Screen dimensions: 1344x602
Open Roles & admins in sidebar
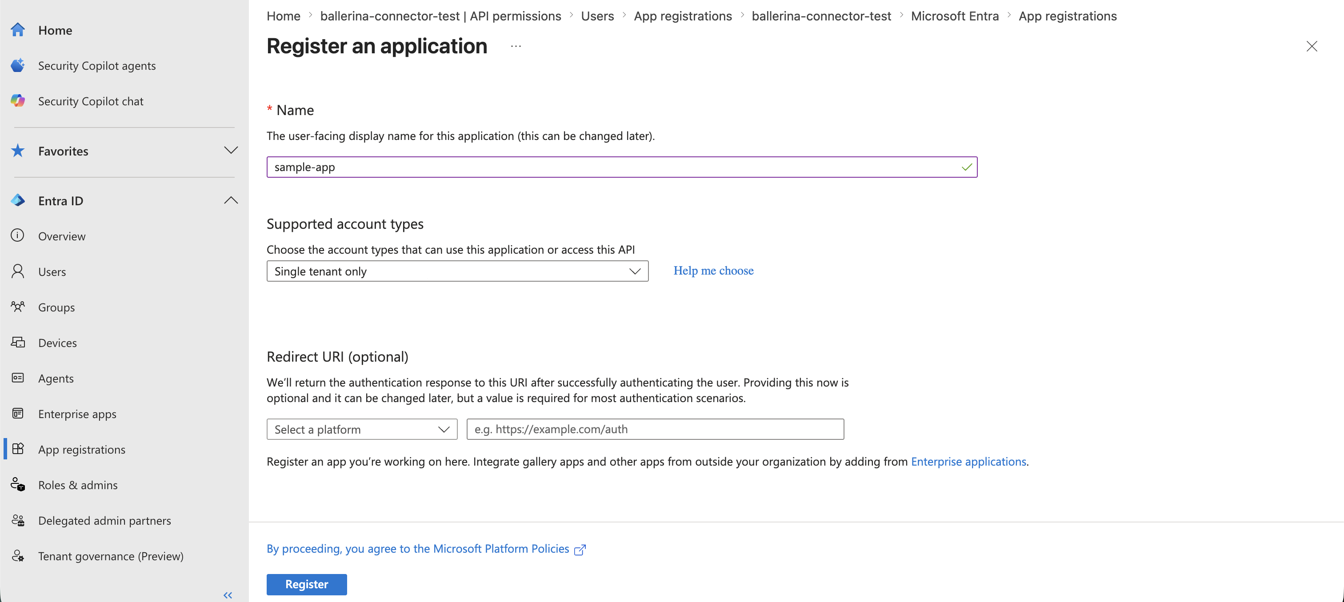click(x=78, y=485)
